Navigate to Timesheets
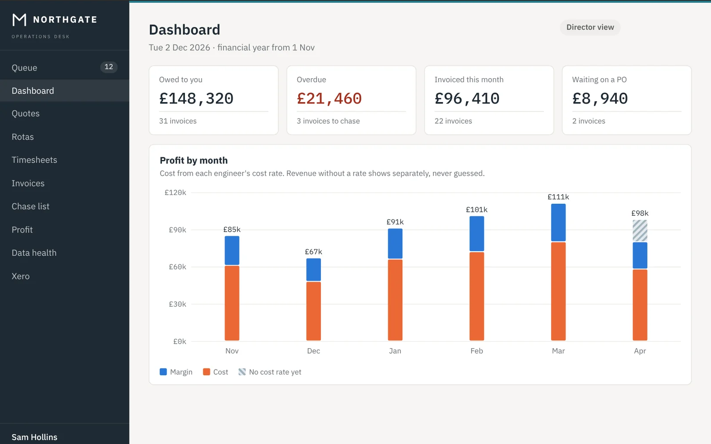Viewport: 711px width, 444px height. click(64, 160)
